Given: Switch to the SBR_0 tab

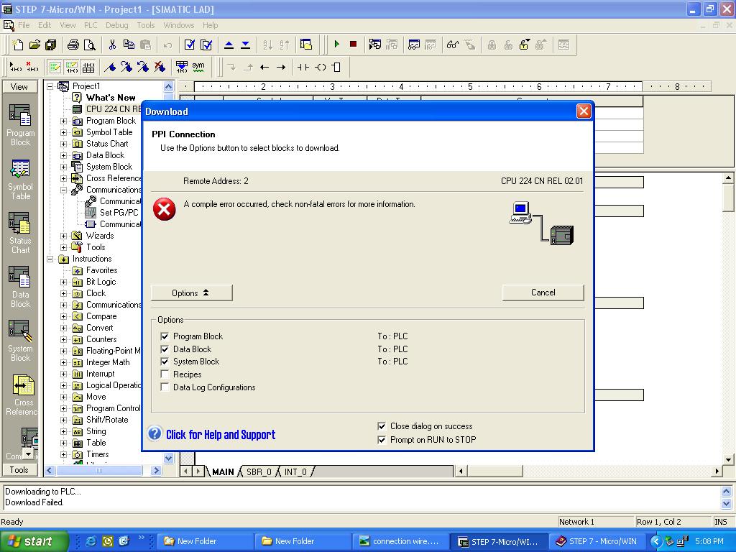Looking at the screenshot, I should click(259, 471).
